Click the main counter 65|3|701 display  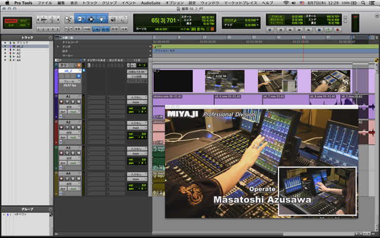164,20
